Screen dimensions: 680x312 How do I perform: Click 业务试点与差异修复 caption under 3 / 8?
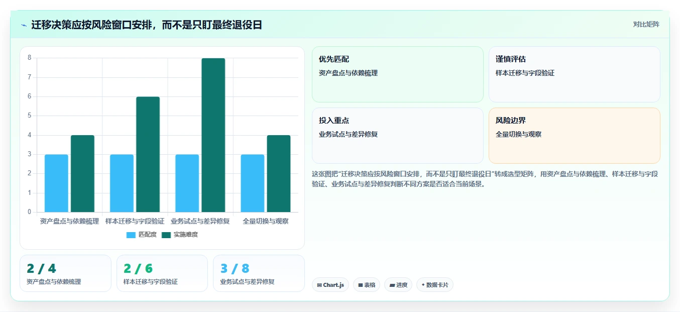(x=247, y=282)
